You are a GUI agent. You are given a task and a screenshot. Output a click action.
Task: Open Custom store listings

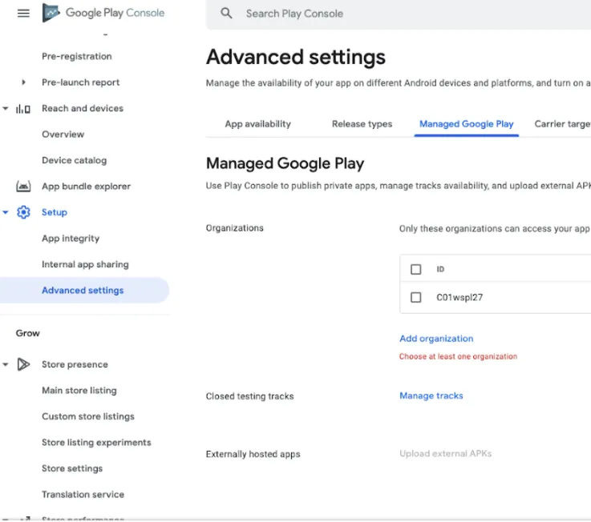(88, 416)
